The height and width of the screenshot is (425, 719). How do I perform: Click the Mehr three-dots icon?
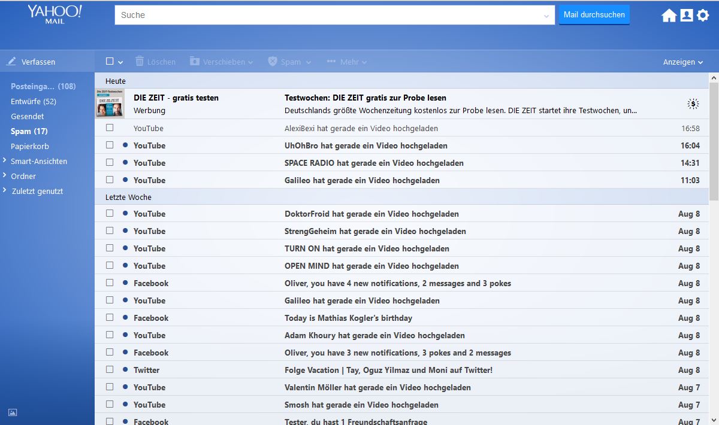pos(331,62)
